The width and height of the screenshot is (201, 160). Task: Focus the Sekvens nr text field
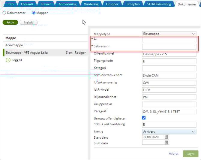coord(169,47)
